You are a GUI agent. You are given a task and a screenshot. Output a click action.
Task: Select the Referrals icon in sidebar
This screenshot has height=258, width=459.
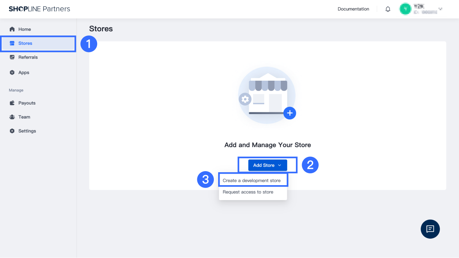(x=12, y=57)
